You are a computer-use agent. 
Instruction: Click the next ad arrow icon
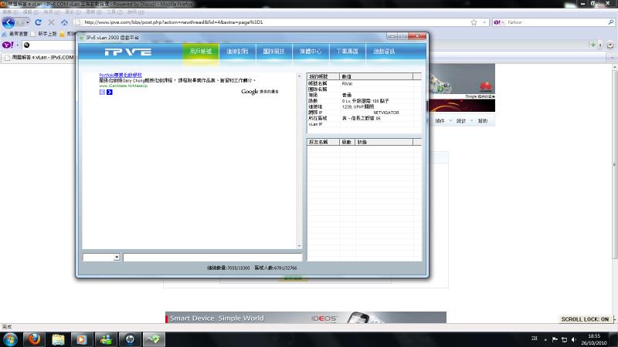pos(110,92)
